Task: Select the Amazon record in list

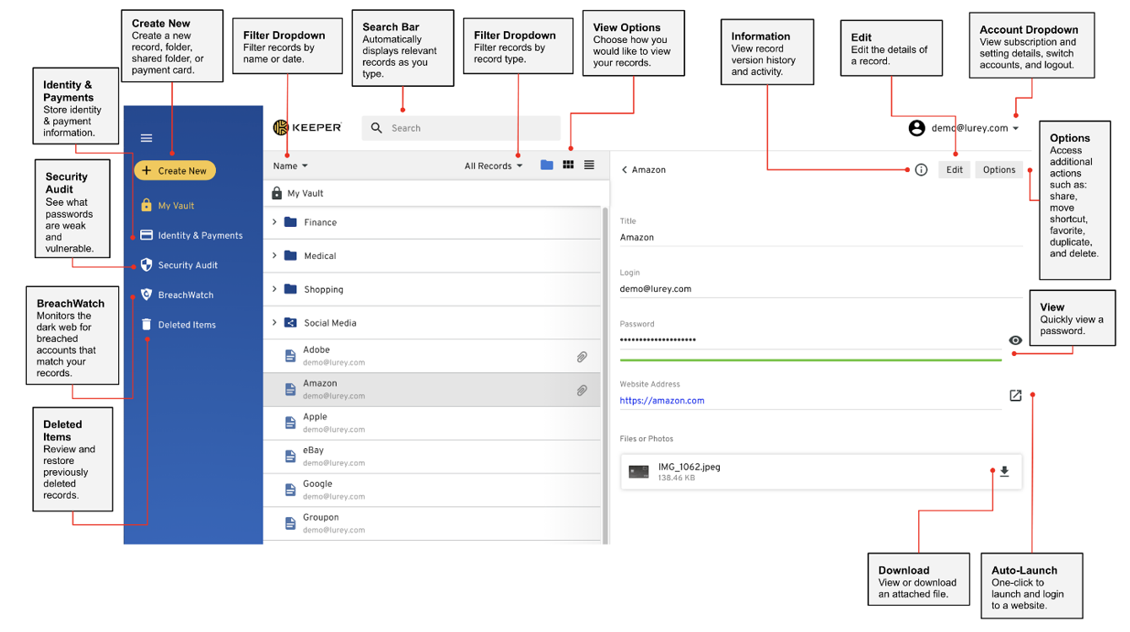Action: pos(432,390)
